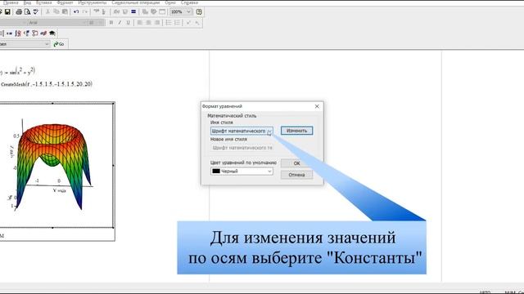This screenshot has width=524, height=294.
Task: Open the Справка menu
Action: pyautogui.click(x=189, y=2)
